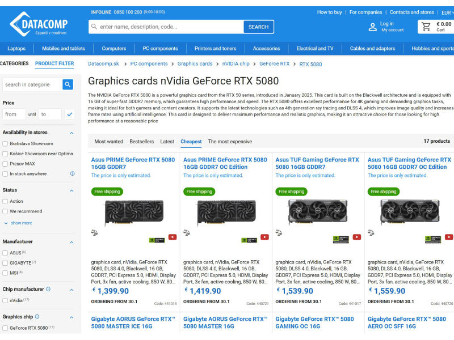Compare Asus PRIME RTX 5080 OC Edition scales icon
Image resolution: width=454 pixels, height=340 pixels.
[x=187, y=232]
